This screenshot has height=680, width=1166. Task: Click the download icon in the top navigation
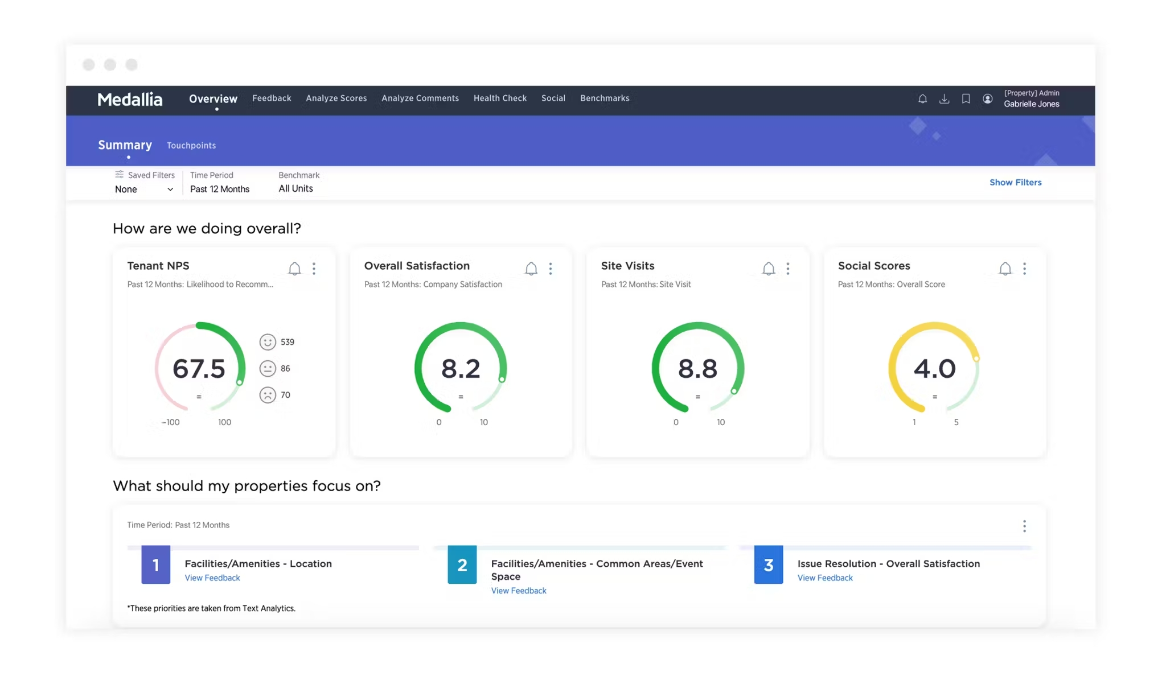click(944, 98)
